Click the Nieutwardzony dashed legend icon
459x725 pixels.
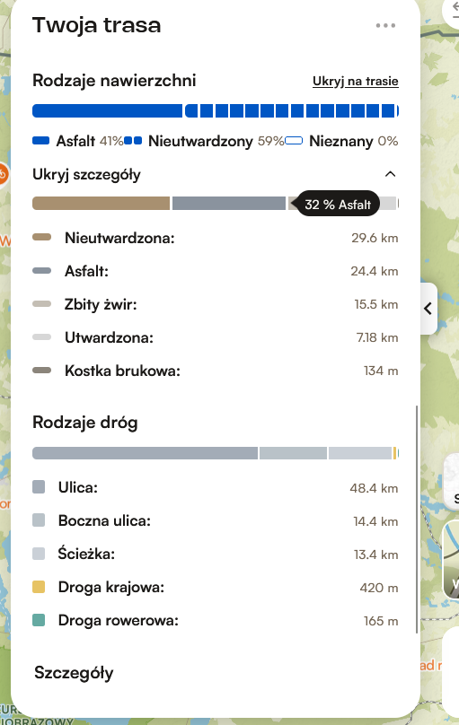click(133, 141)
